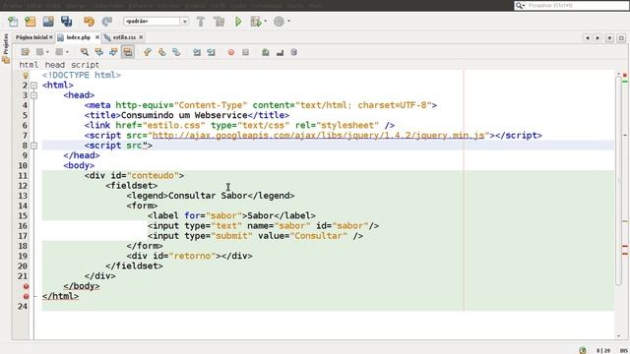The image size is (630, 354).
Task: Select html in the breadcrumb bar
Action: click(x=29, y=65)
